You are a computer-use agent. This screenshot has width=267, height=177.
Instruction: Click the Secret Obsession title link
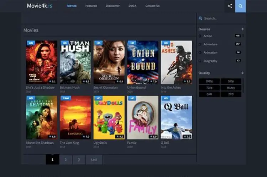point(105,88)
